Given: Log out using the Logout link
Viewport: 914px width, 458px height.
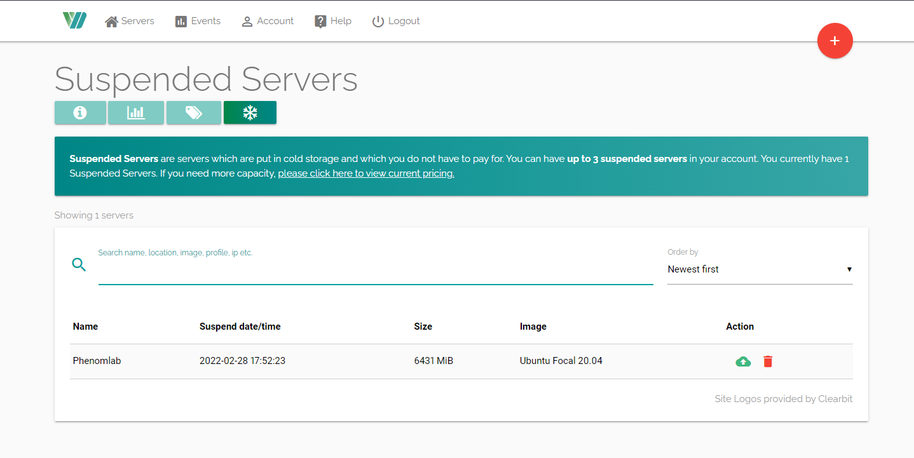Looking at the screenshot, I should point(396,21).
